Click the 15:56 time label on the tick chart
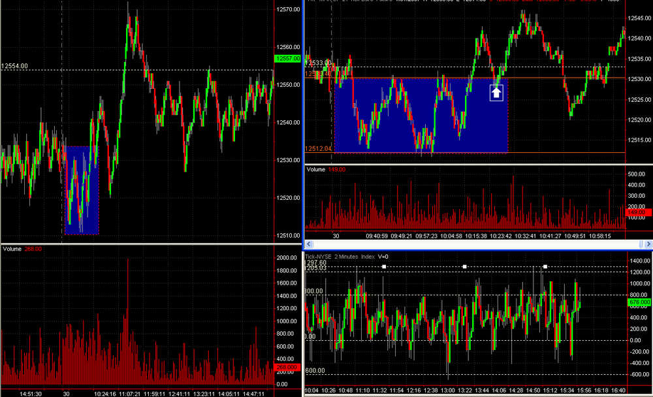The image size is (653, 397). click(x=584, y=390)
